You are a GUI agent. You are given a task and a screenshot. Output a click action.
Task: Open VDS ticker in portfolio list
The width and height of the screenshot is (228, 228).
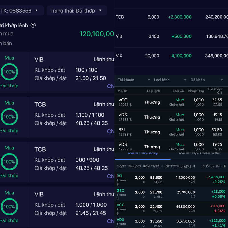120,219
